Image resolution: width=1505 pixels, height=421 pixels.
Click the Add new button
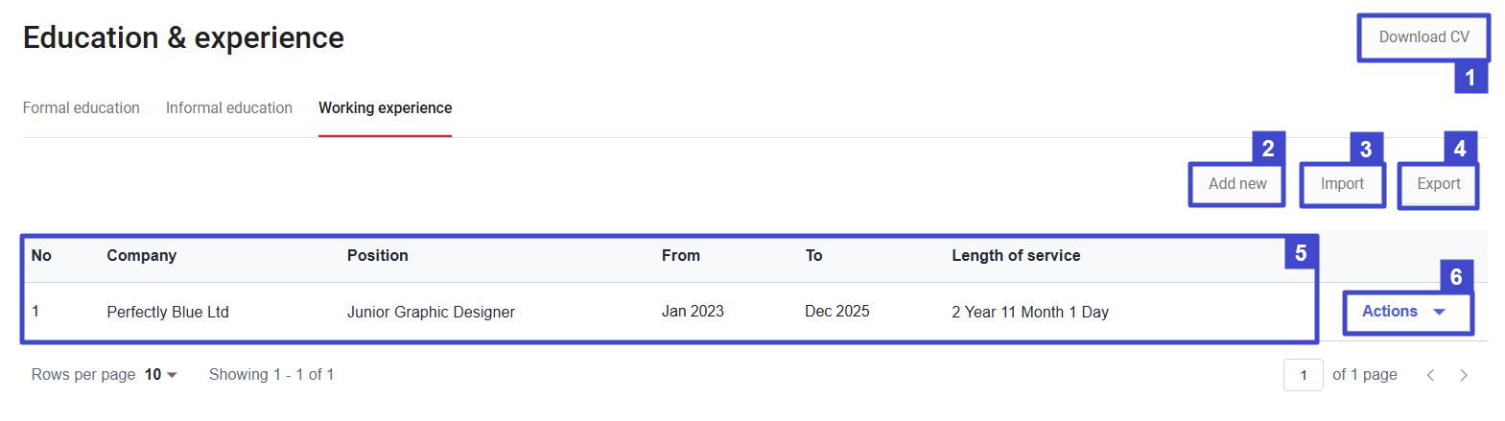[1236, 184]
